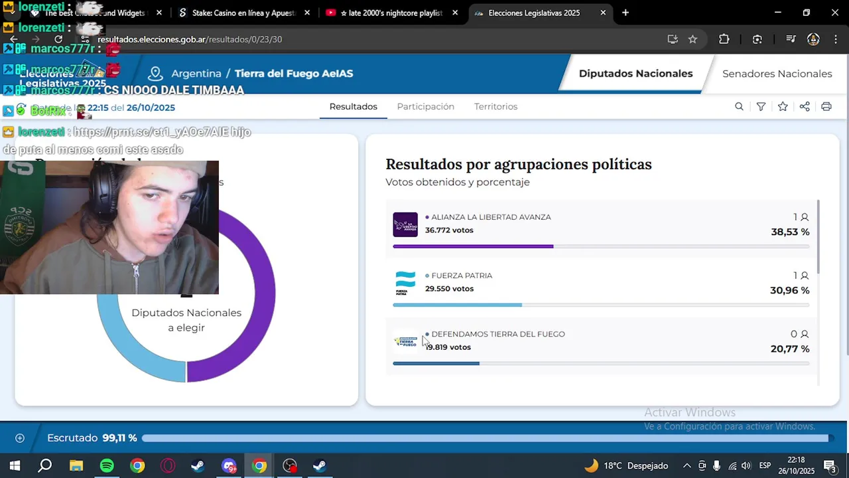Open a new browser tab with plus

625,13
